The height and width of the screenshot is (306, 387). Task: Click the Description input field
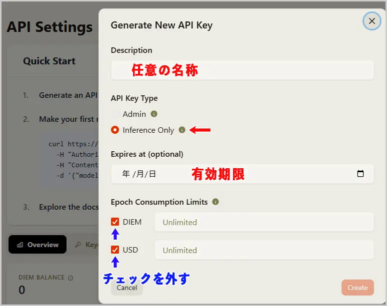(x=242, y=70)
